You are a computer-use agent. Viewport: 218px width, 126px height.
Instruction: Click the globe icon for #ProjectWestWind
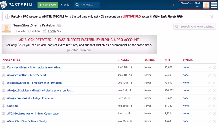pyautogui.click(x=3, y=98)
